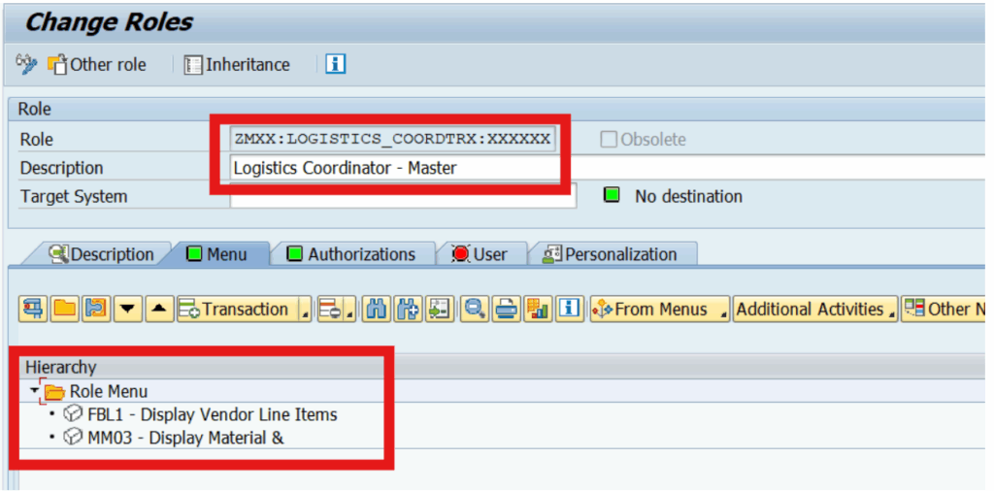The height and width of the screenshot is (491, 994).
Task: Click the Other role button
Action: tap(97, 64)
